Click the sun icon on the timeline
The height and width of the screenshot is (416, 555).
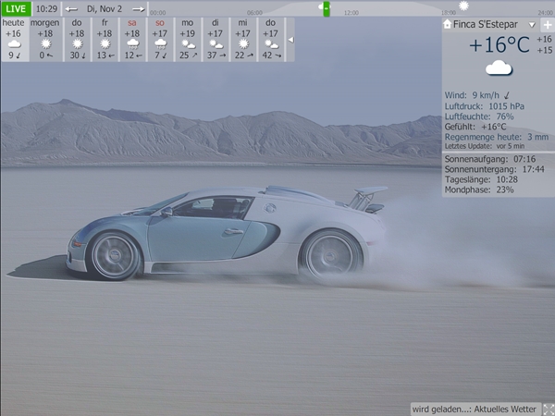[463, 6]
